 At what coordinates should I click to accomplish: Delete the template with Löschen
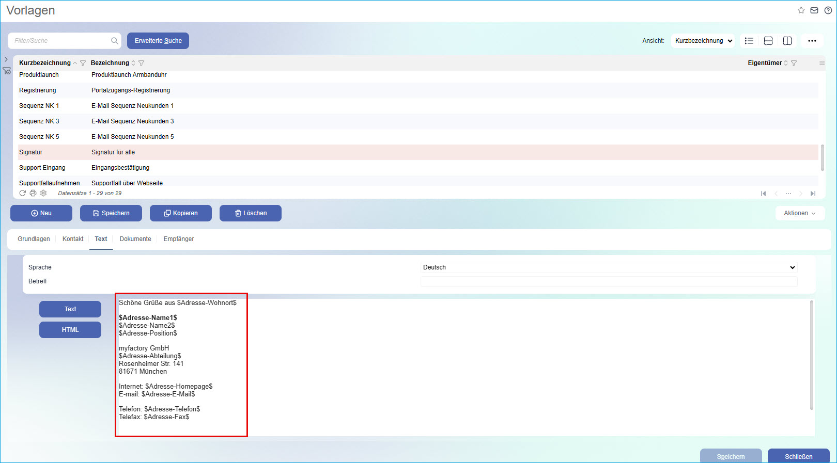pyautogui.click(x=251, y=213)
